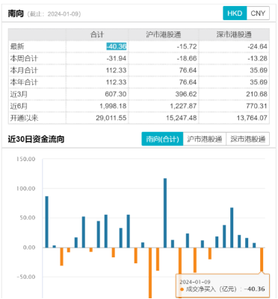This screenshot has width=278, height=299.
Task: Select the 沪市港股通 chart tab
Action: click(x=205, y=139)
